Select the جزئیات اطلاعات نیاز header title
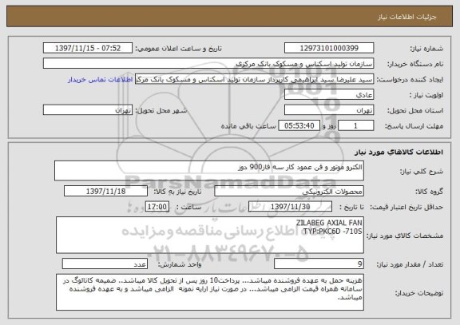This screenshot has width=460, height=325. (x=407, y=17)
